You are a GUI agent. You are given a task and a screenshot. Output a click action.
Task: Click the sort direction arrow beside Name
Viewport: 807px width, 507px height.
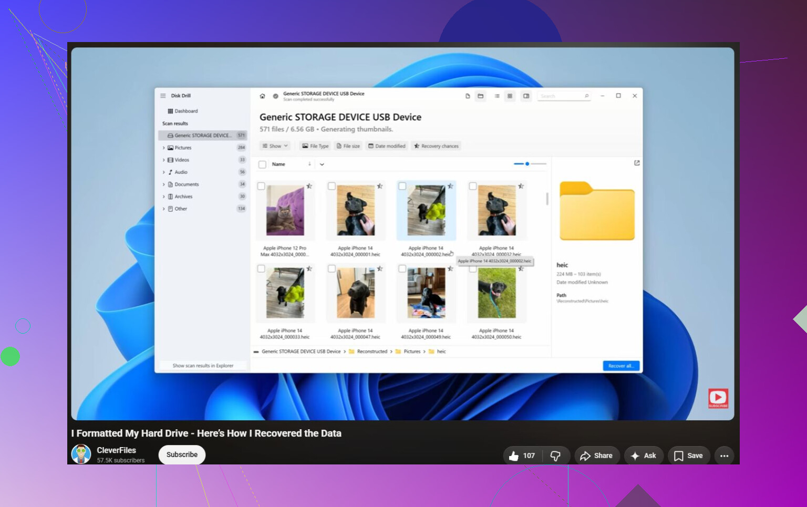309,164
